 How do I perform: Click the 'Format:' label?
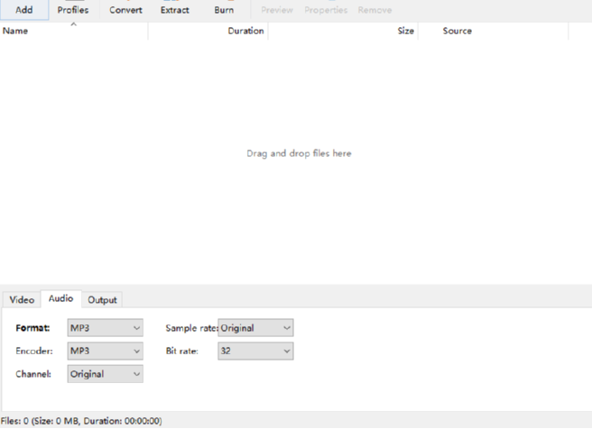pyautogui.click(x=32, y=328)
